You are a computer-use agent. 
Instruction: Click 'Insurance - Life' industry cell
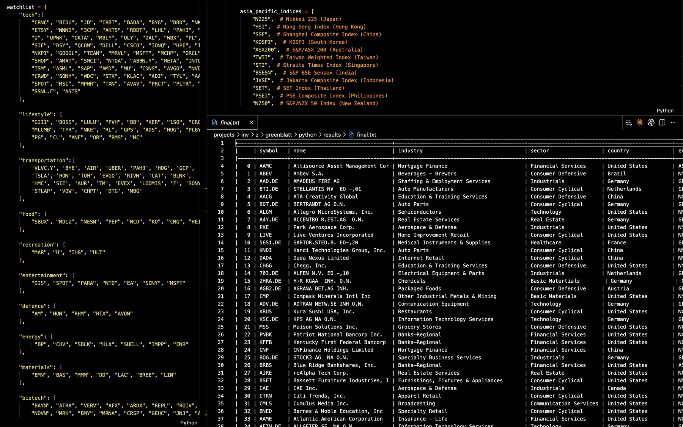pos(423,419)
